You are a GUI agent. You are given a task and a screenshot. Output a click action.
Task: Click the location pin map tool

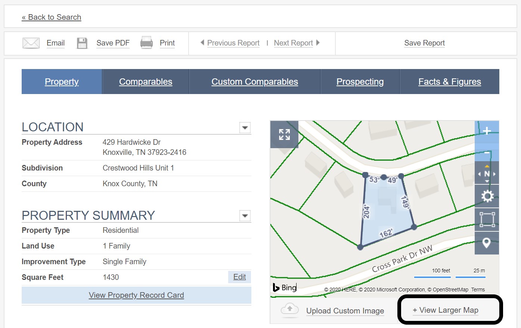487,243
